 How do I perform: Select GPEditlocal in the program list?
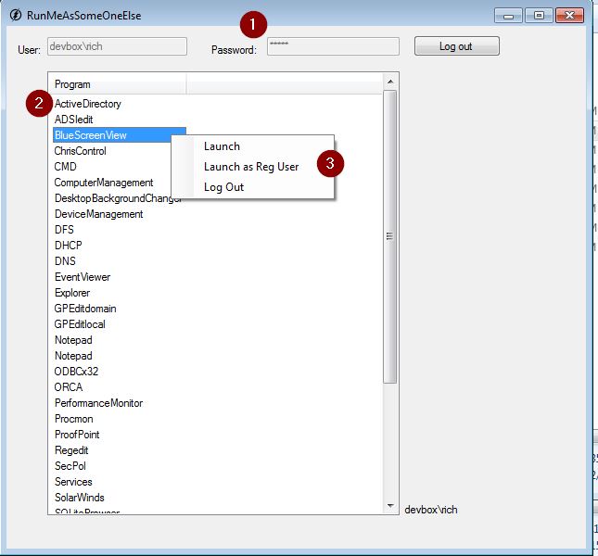coord(80,324)
